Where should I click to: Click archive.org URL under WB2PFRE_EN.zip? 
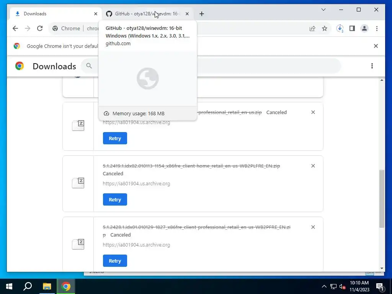pos(136,245)
